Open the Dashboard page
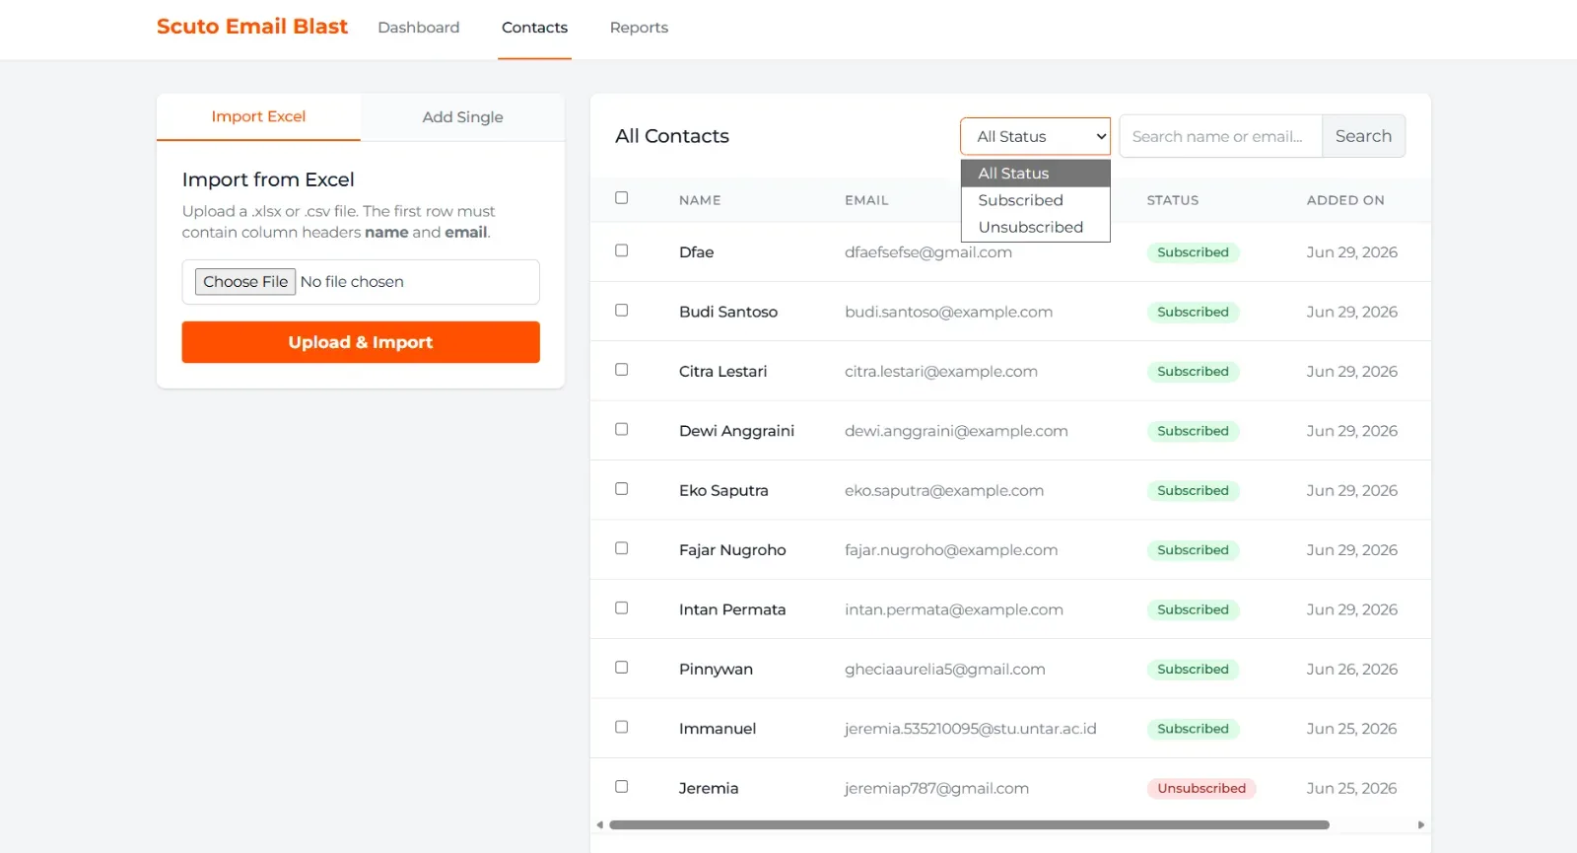The height and width of the screenshot is (853, 1577). (418, 28)
